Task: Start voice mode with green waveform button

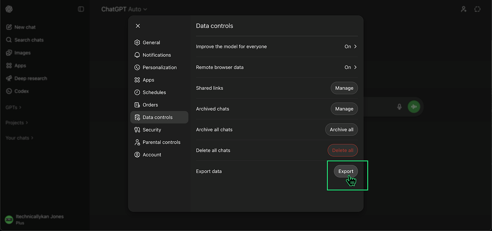Action: (414, 107)
